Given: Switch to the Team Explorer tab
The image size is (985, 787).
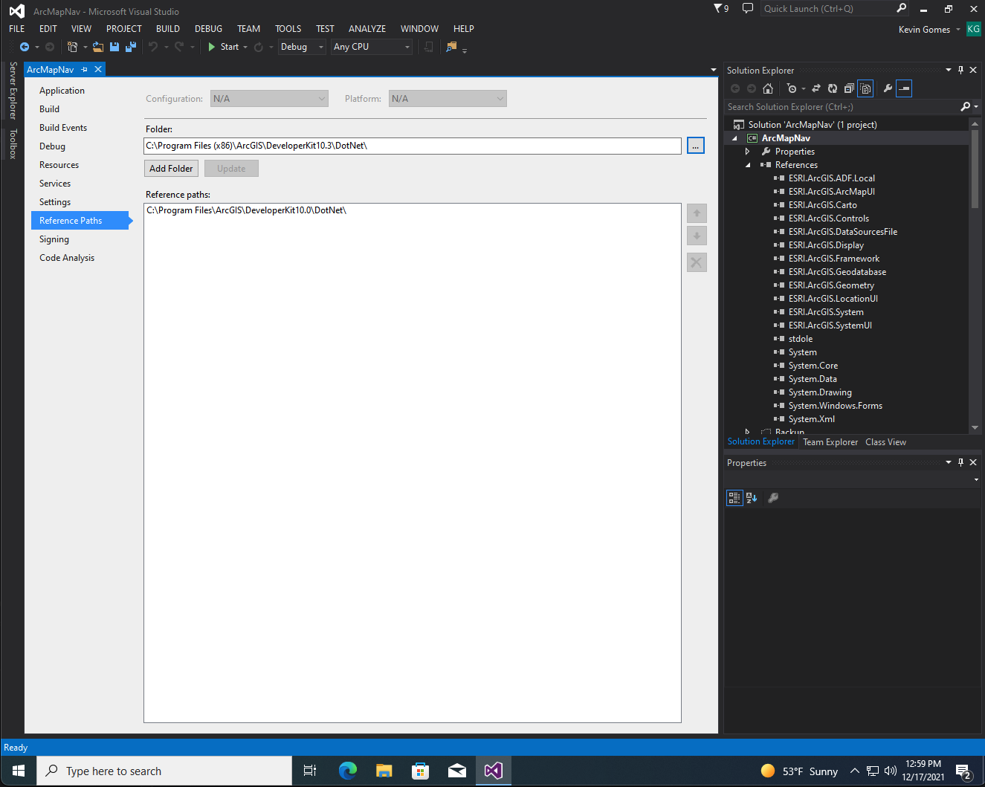Looking at the screenshot, I should 830,442.
